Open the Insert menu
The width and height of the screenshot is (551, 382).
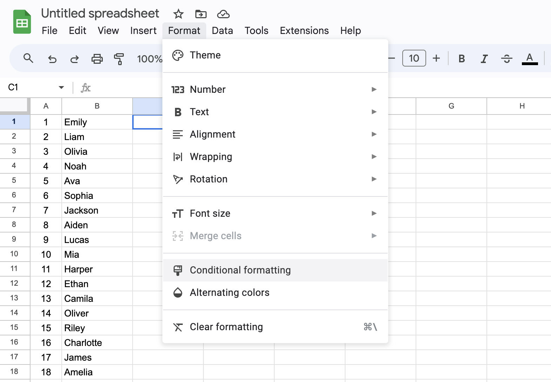143,30
